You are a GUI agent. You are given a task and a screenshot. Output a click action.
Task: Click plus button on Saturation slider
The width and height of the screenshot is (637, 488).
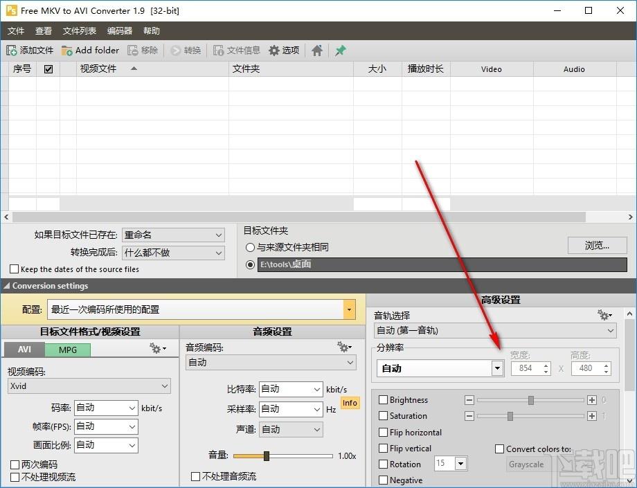pyautogui.click(x=592, y=416)
